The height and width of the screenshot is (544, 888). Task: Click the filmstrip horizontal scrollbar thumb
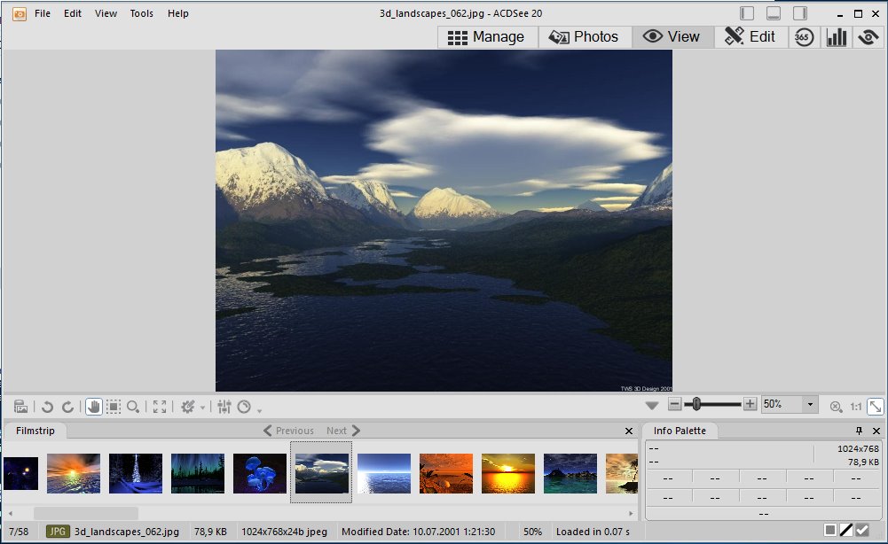tap(85, 514)
